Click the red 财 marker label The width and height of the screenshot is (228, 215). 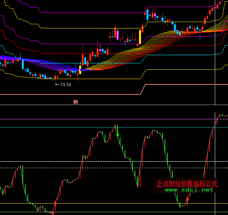[76, 102]
